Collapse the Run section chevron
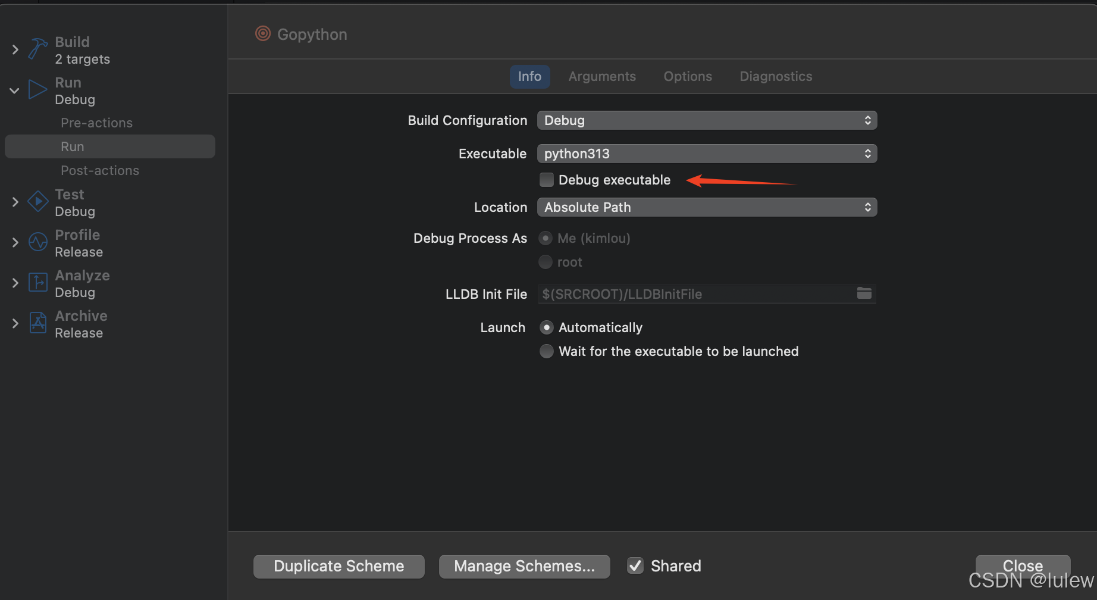The height and width of the screenshot is (600, 1097). [x=14, y=90]
